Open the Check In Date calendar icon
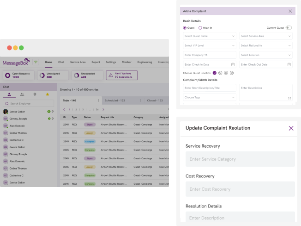 tap(233, 64)
